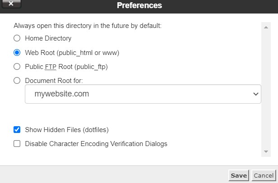The width and height of the screenshot is (278, 183).
Task: Click the Public FTP Root label text
Action: click(x=66, y=67)
